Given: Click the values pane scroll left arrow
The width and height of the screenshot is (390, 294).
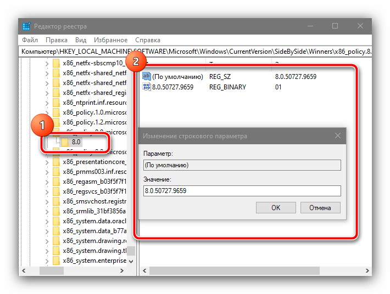Looking at the screenshot, I should (144, 270).
